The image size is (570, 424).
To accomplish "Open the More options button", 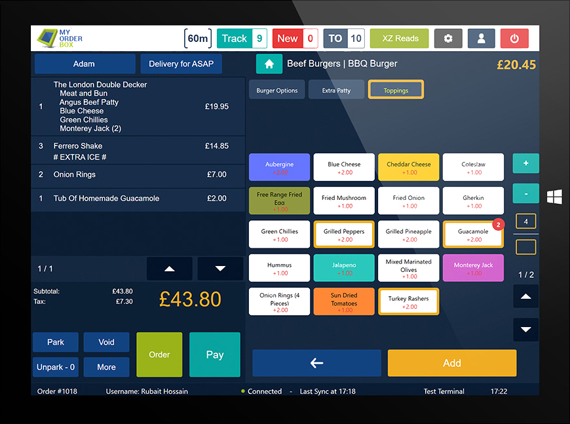I will point(107,367).
